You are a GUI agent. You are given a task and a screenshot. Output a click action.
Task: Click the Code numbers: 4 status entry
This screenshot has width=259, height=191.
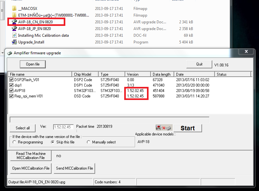114,182
